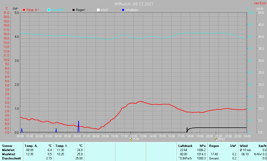This screenshot has width=267, height=161.
Task: Click the minimum outdoor temperature value -6.4
Action: (x=49, y=150)
